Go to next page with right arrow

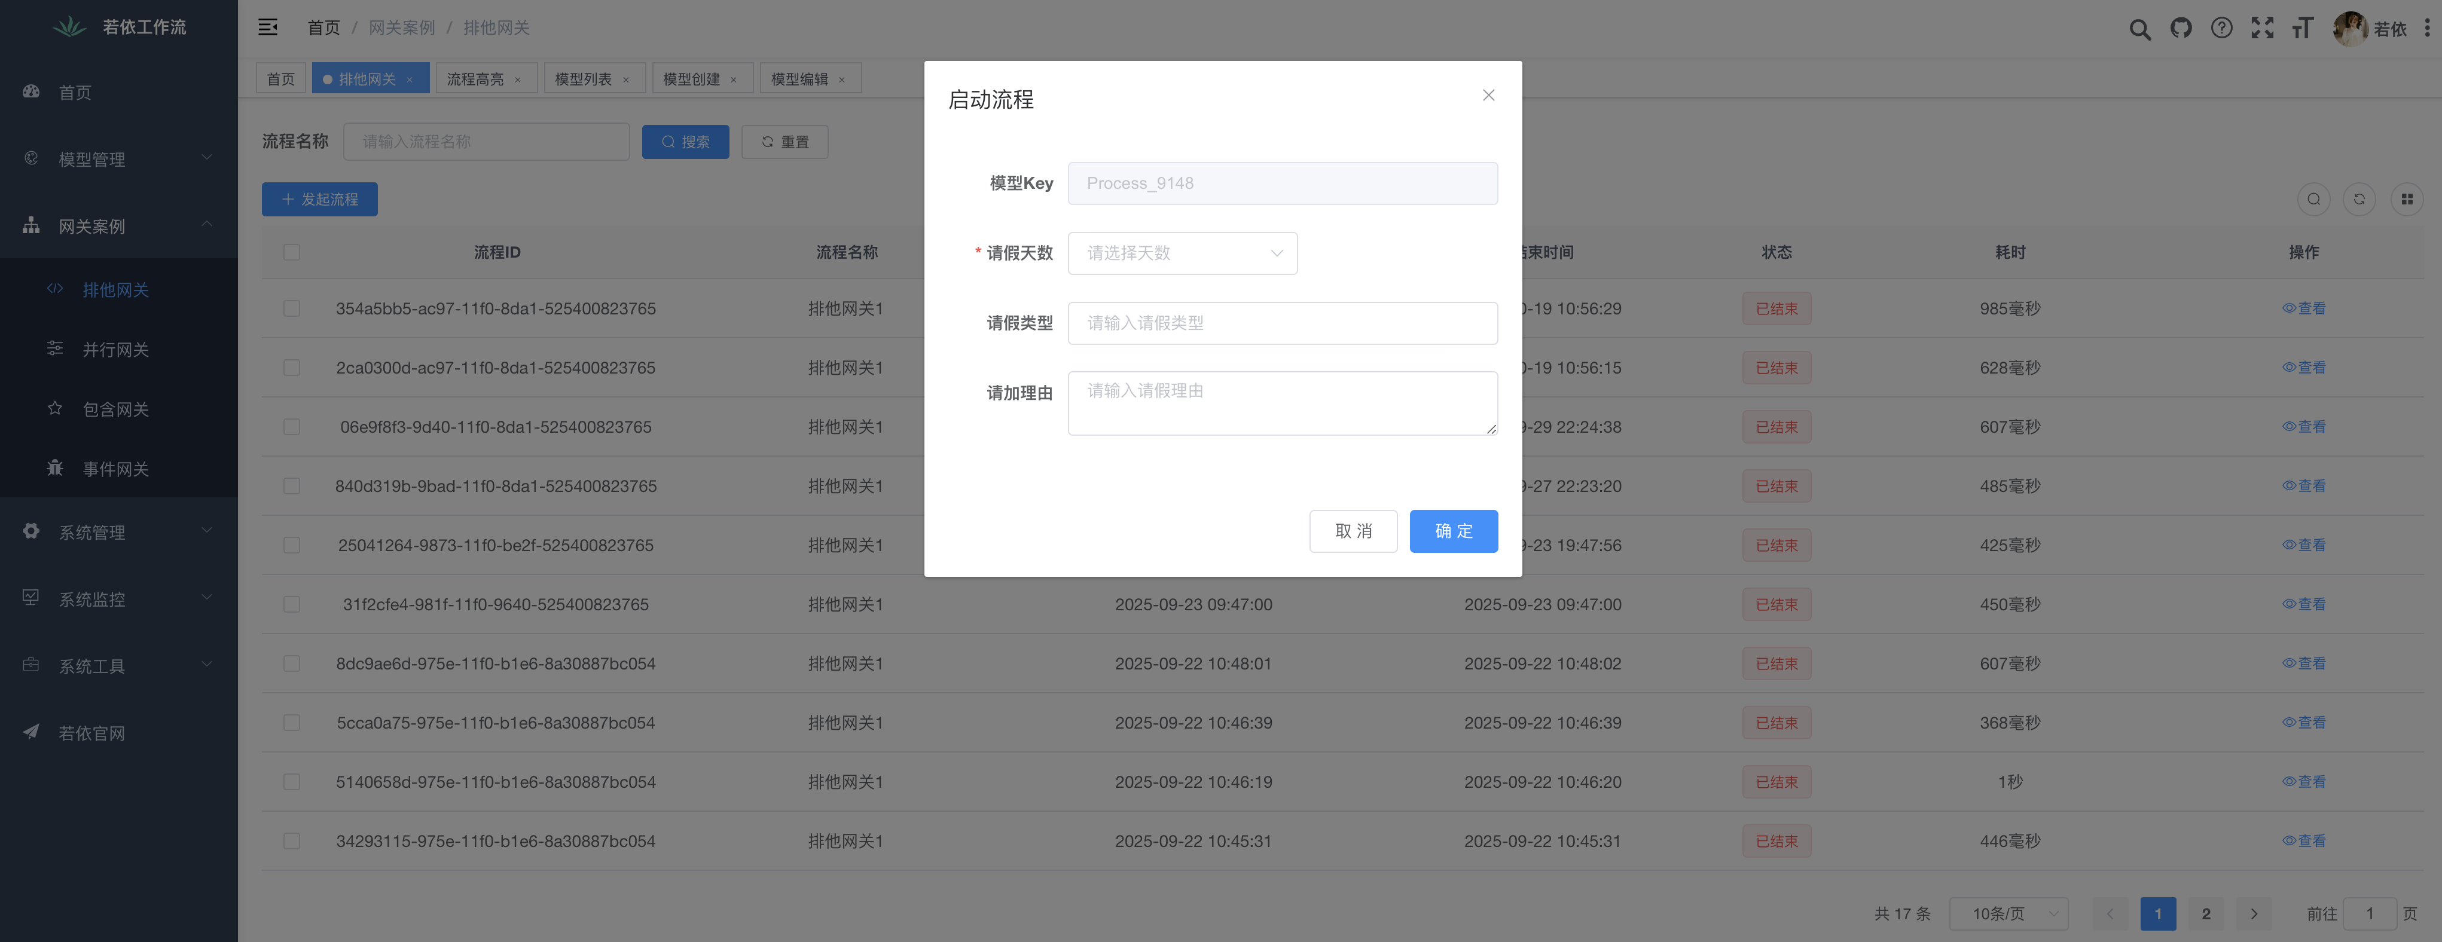click(2254, 913)
